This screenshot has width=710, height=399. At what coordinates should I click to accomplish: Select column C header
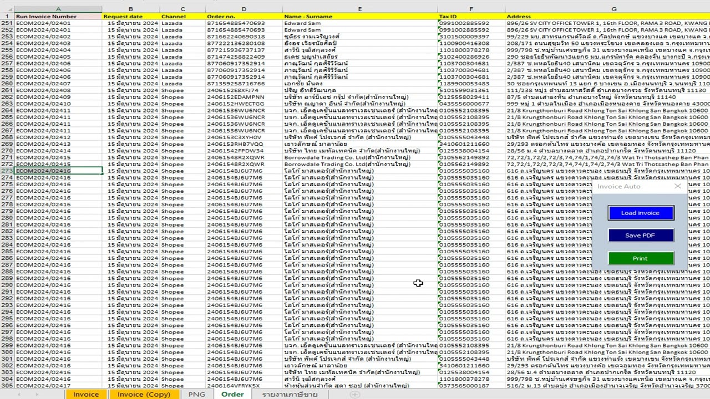click(182, 9)
